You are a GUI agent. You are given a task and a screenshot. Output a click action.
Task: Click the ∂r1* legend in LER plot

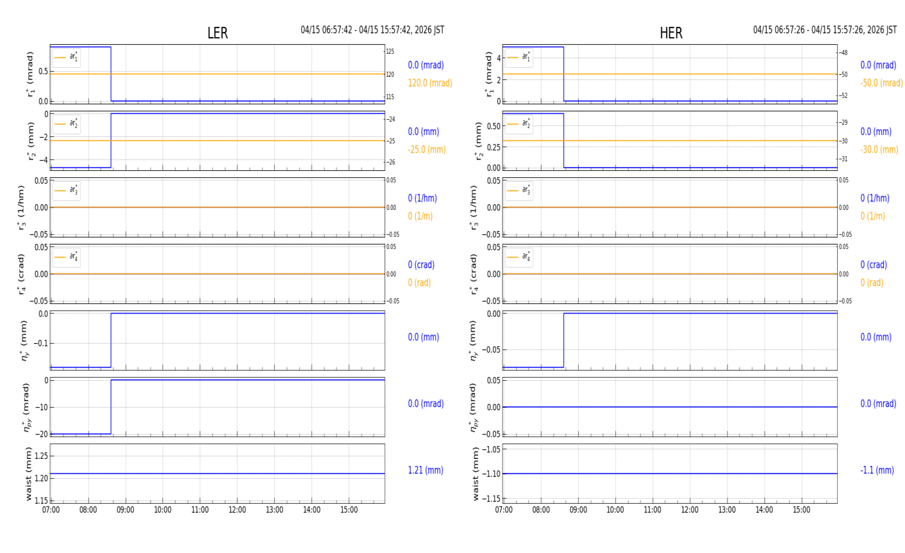[67, 58]
